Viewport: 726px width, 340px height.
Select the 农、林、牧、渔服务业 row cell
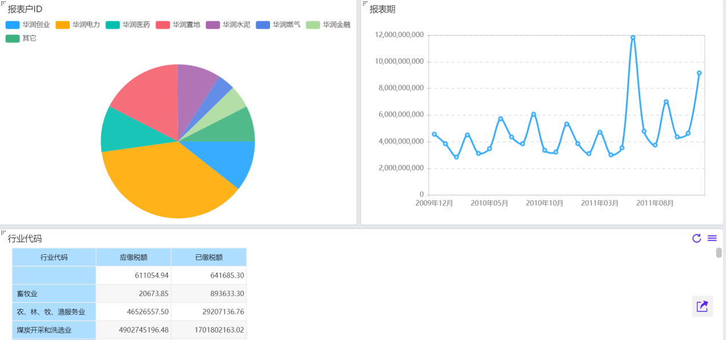tap(54, 312)
